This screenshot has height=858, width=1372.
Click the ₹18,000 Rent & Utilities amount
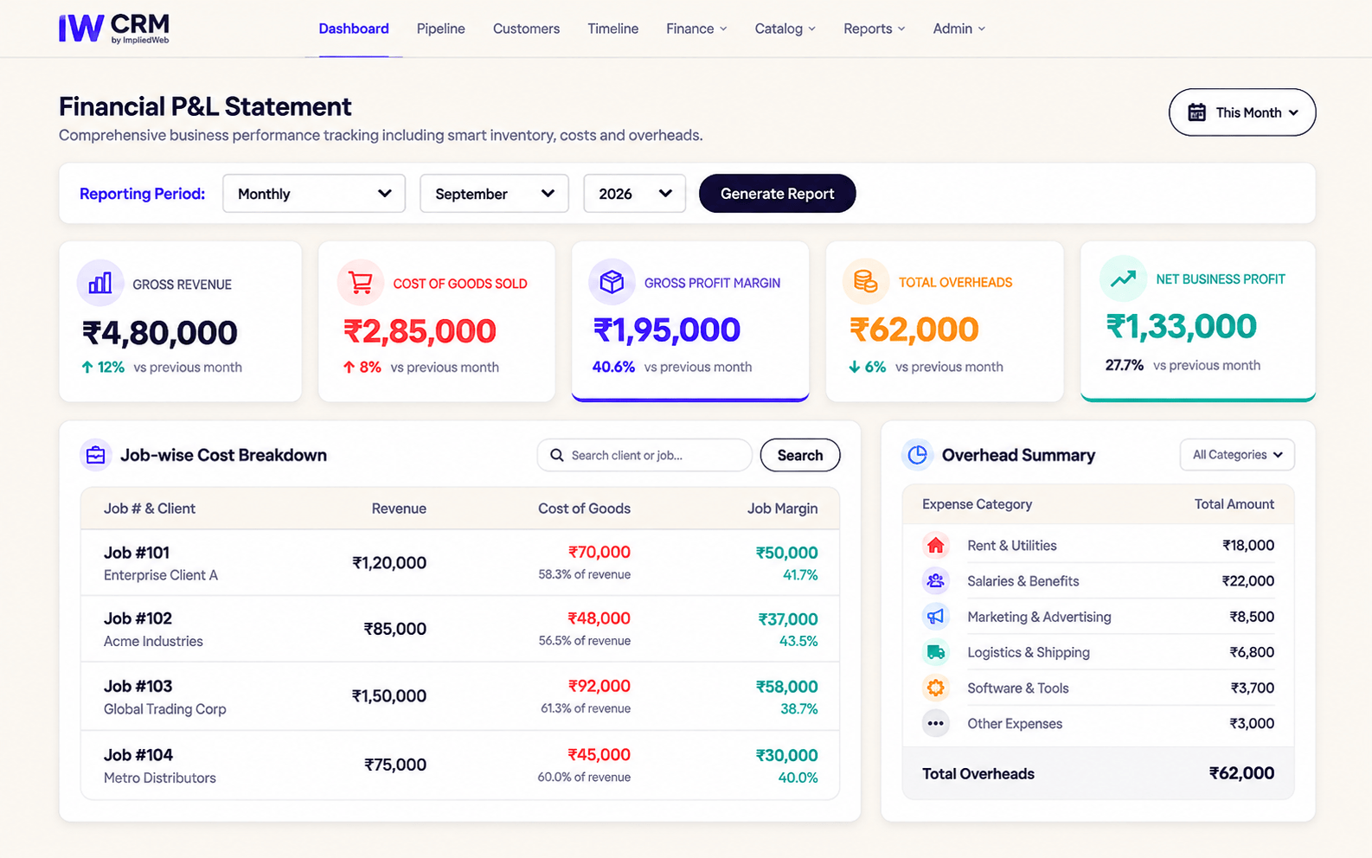pyautogui.click(x=1247, y=545)
